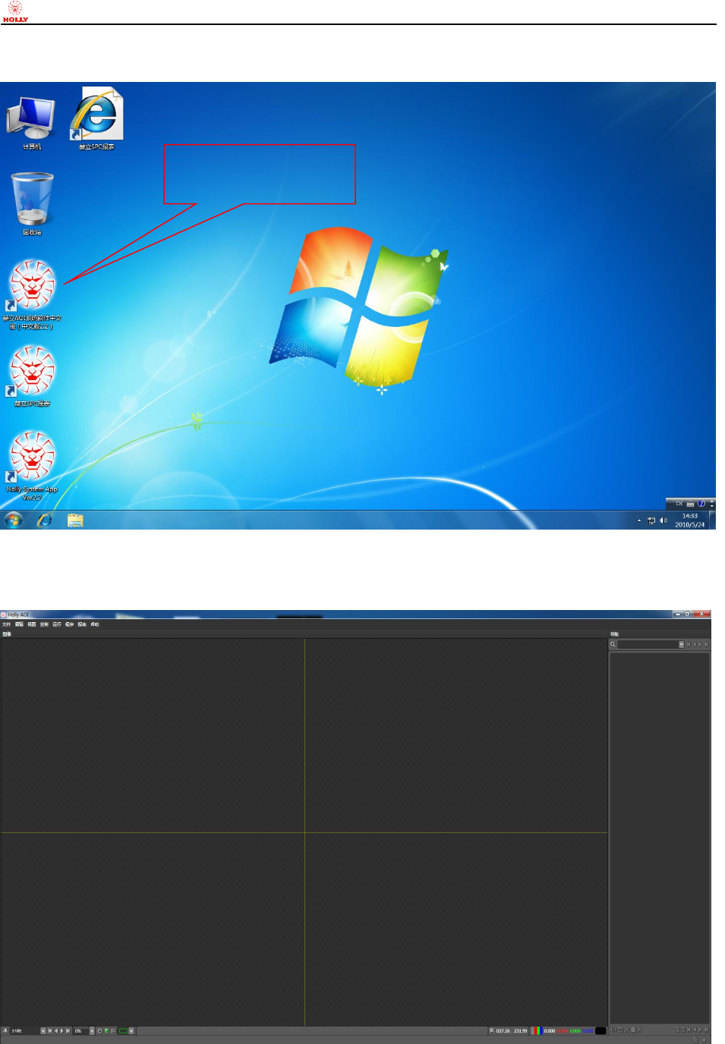Click the clock icon in bottom toolbar
The width and height of the screenshot is (725, 1044).
click(x=99, y=1030)
